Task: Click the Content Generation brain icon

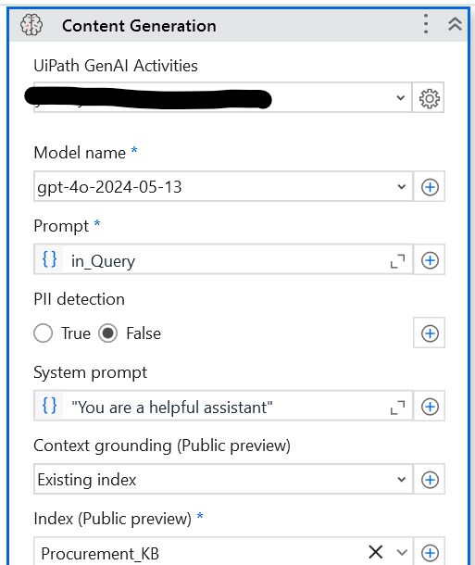Action: pos(31,25)
